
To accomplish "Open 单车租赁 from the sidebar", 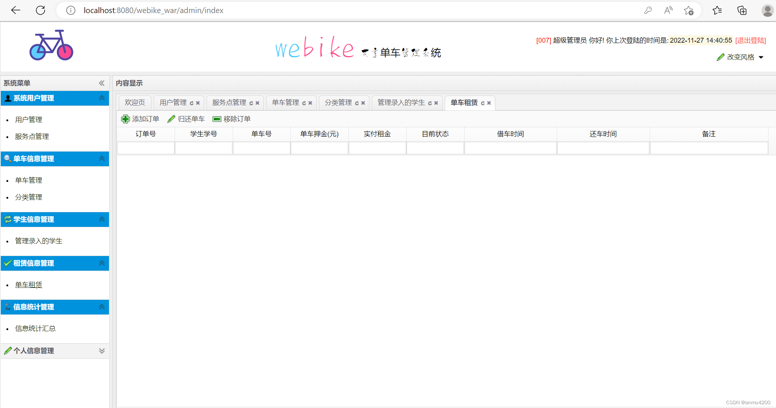I will [28, 284].
